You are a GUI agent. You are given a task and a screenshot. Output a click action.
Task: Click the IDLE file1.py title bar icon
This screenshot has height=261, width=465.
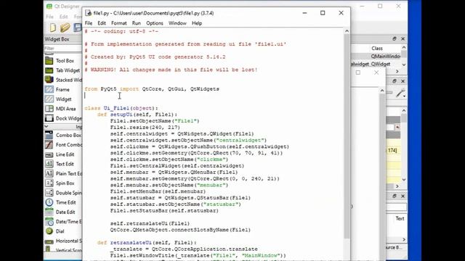(88, 13)
